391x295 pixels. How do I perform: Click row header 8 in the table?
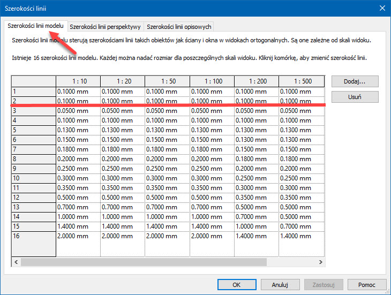point(34,159)
